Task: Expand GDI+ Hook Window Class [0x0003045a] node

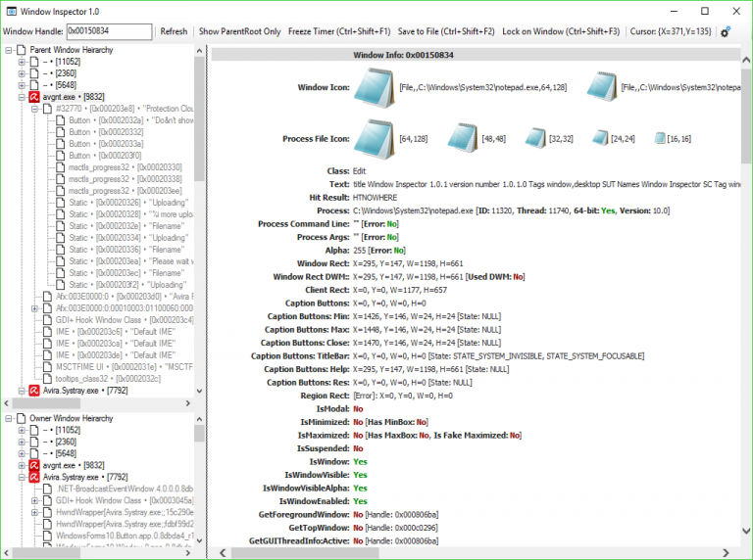Action: [34, 500]
